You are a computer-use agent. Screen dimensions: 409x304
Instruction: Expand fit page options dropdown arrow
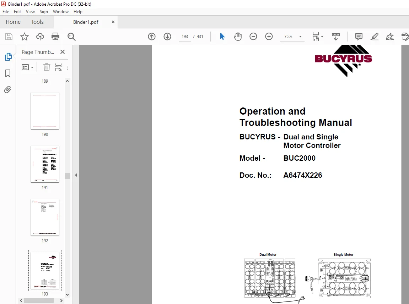pos(322,37)
